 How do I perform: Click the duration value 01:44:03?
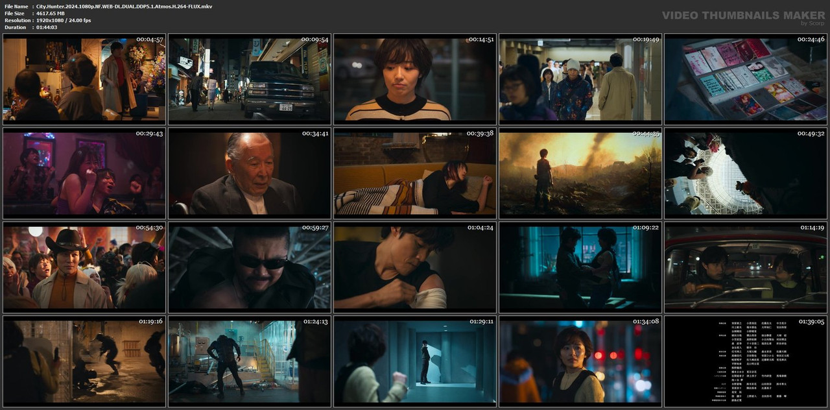point(47,27)
